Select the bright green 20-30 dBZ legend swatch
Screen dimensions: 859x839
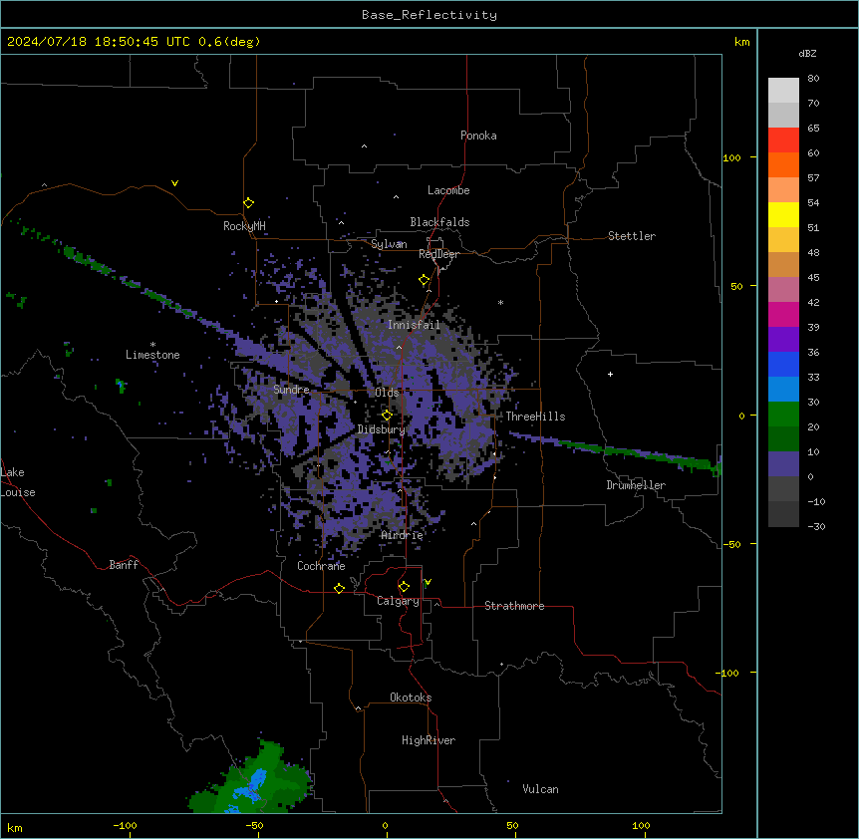coord(783,415)
